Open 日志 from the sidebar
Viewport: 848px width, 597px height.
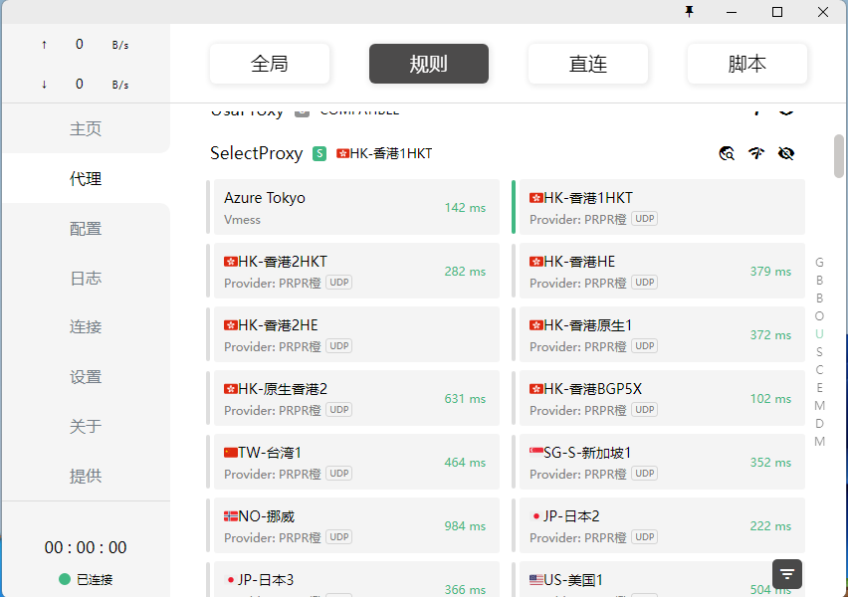[x=86, y=278]
